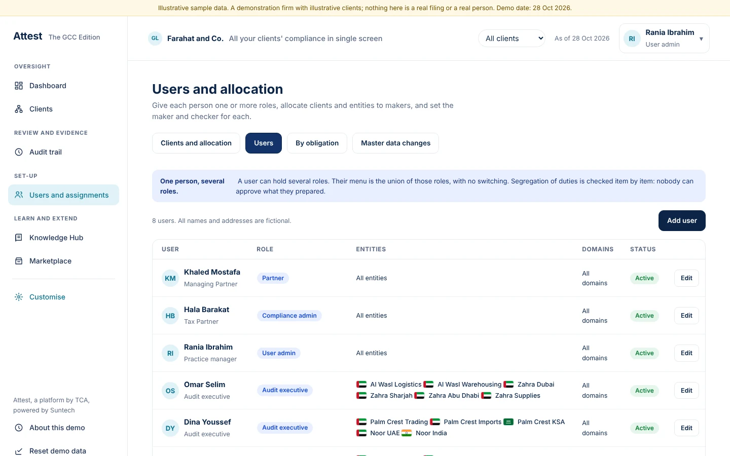Image resolution: width=730 pixels, height=456 pixels.
Task: Edit Dina Youssef's user row
Action: coord(686,428)
